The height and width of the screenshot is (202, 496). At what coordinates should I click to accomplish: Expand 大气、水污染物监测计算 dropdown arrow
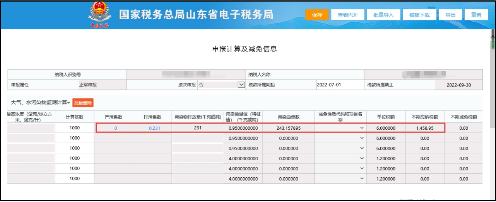point(68,103)
